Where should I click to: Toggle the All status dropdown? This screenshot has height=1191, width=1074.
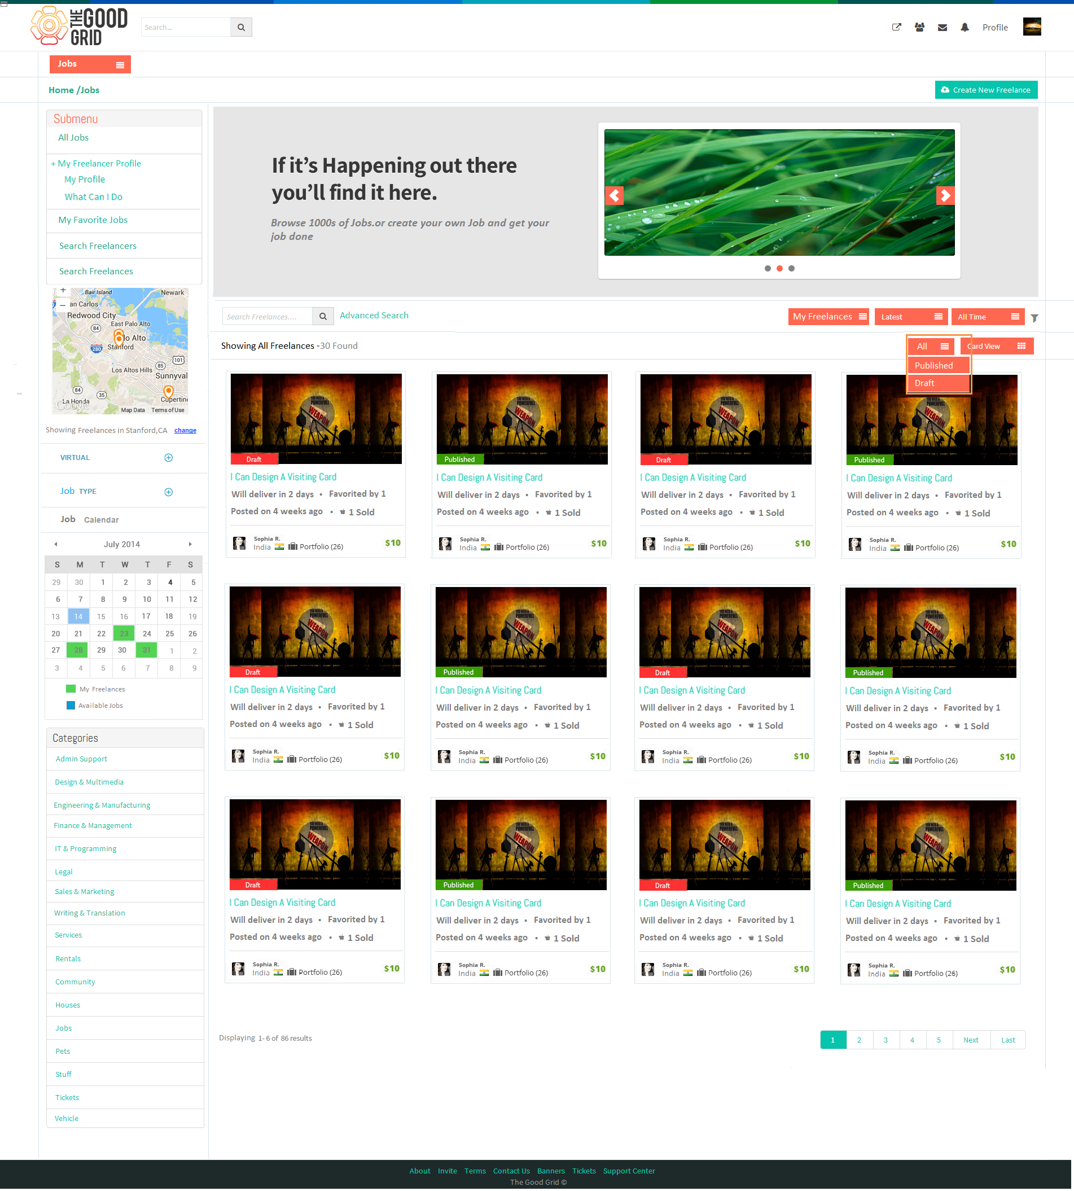point(931,347)
